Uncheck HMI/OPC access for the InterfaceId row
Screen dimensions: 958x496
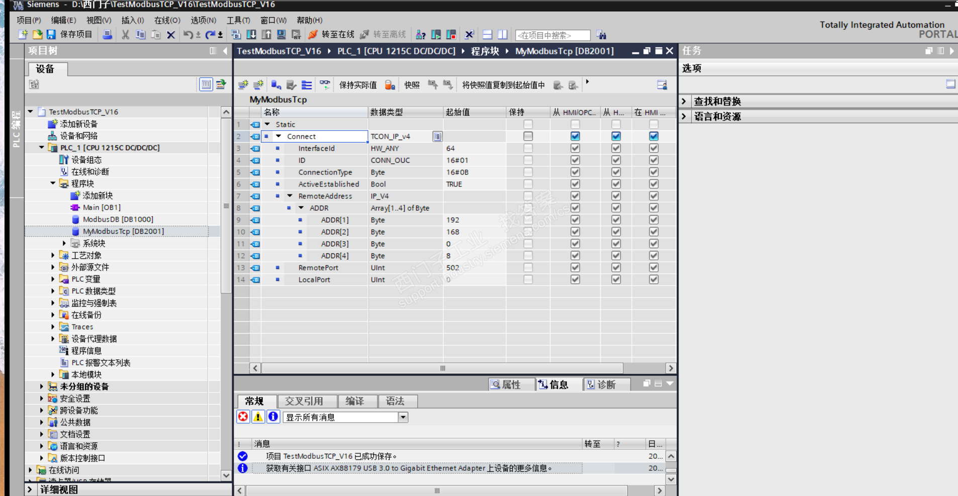click(x=575, y=148)
